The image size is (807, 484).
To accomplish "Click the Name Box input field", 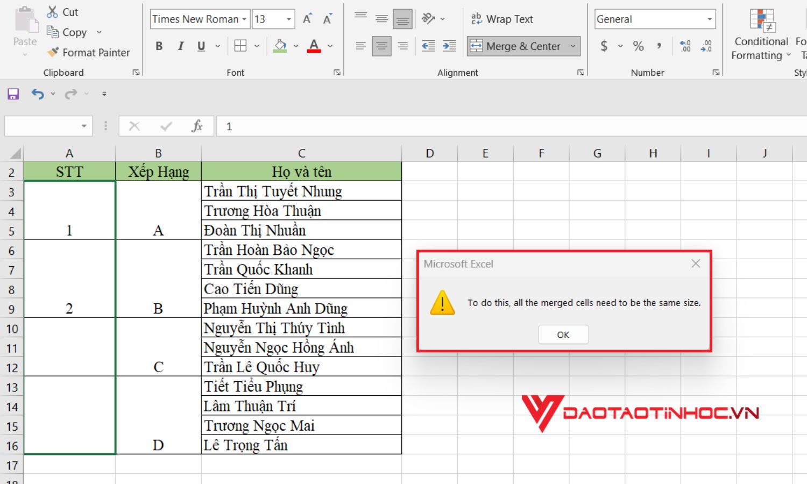I will [x=42, y=126].
